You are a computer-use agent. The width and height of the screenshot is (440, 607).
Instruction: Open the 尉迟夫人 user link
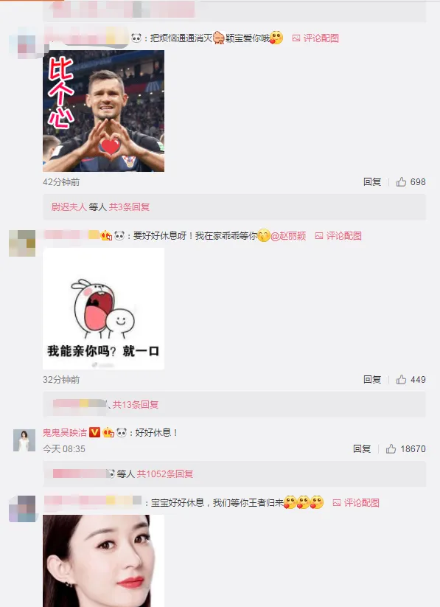(x=69, y=207)
